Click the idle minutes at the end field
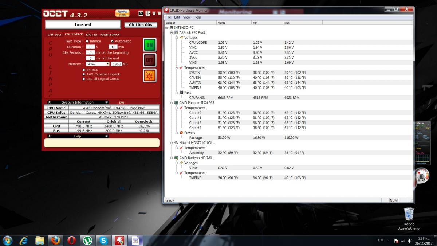The width and height of the screenshot is (437, 246). click(90, 58)
